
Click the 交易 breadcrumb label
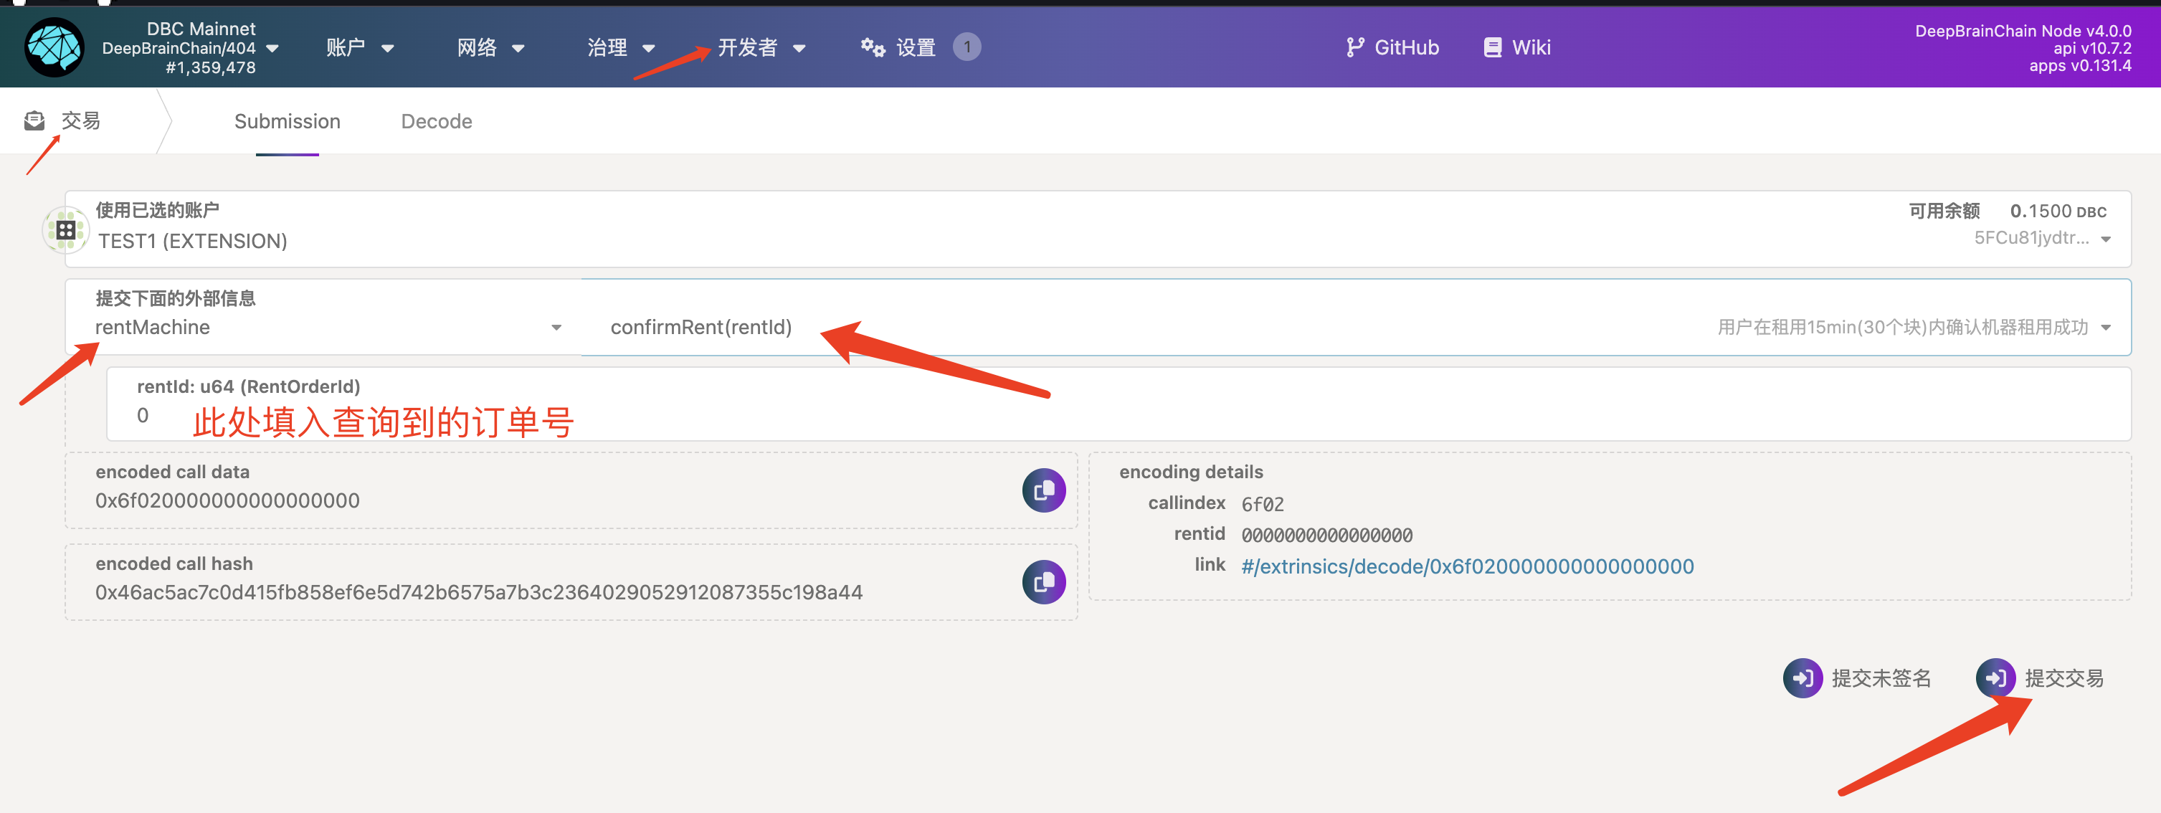[x=80, y=121]
